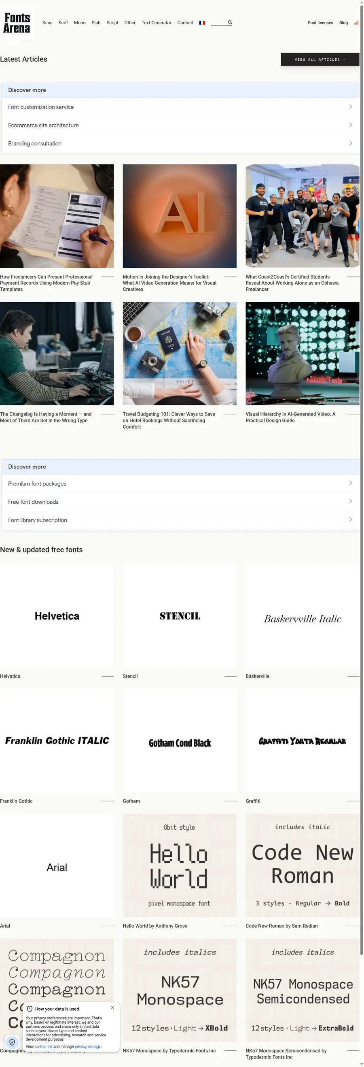Open NK57 Monospace Semicondensed preview card
Viewport: 364px width, 1067px height.
pos(303,990)
